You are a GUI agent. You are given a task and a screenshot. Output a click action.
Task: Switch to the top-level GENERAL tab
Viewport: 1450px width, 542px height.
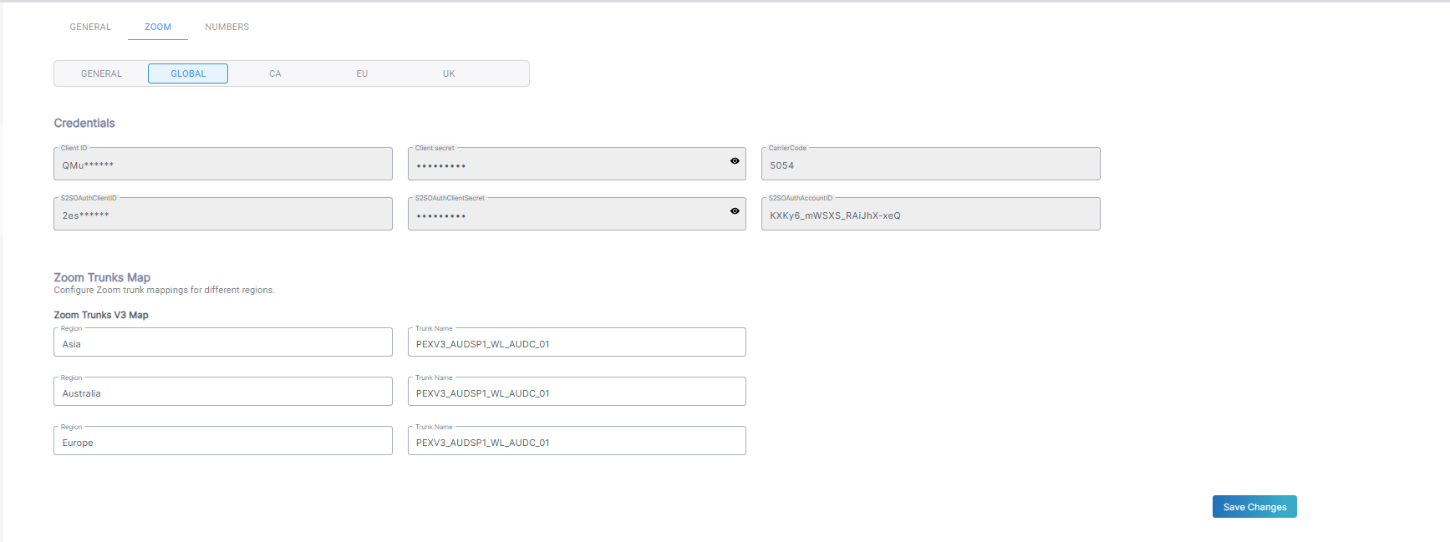point(90,27)
